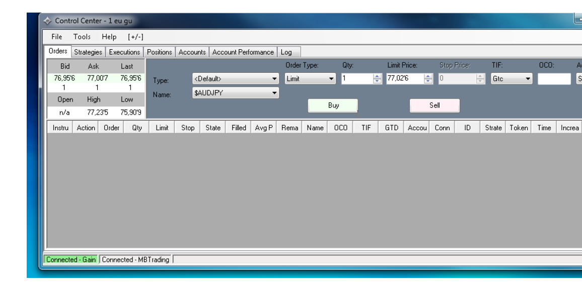This screenshot has height=290, width=582.
Task: Increase quantity with Qty up arrow
Action: (x=377, y=76)
